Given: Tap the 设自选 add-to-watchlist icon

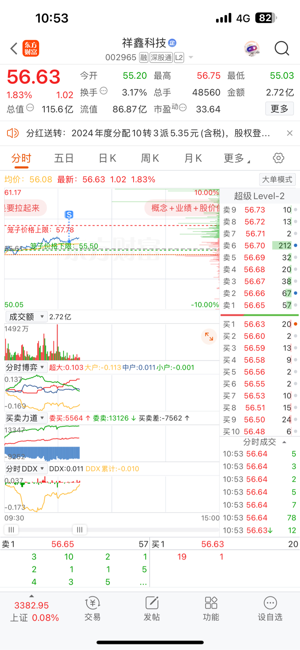Looking at the screenshot, I should coord(270,609).
